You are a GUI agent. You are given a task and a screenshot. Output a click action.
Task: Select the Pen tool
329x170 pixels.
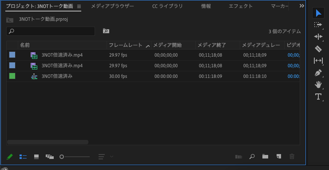coord(318,73)
